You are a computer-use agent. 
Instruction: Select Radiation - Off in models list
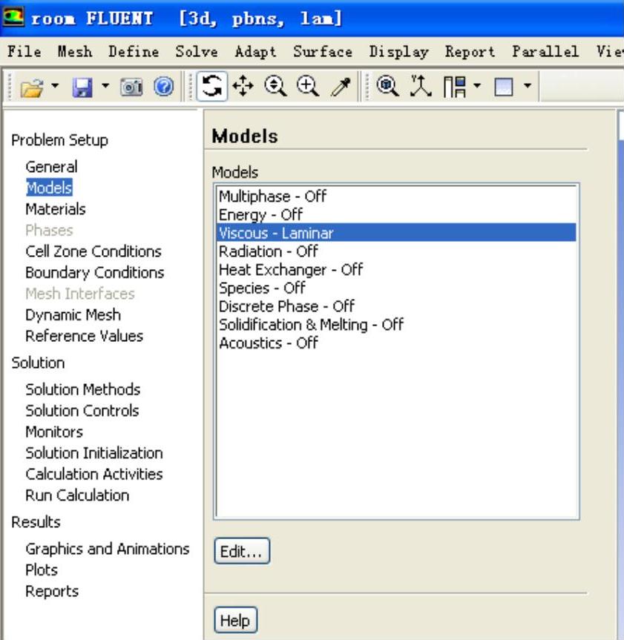(x=396, y=251)
